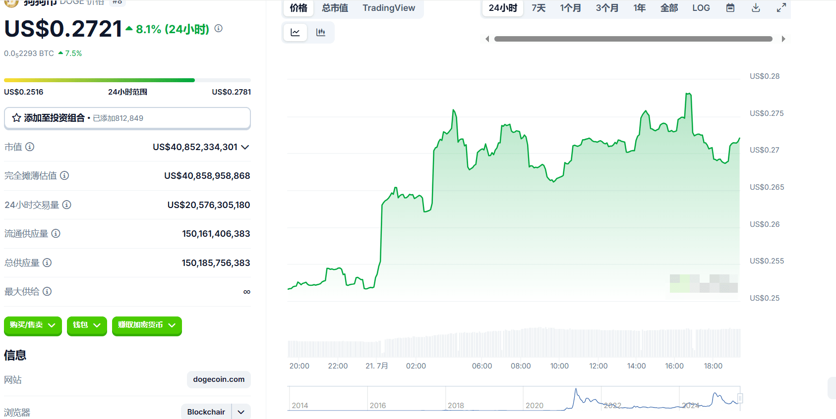
Task: Click the 2014 label in history navigator
Action: [300, 405]
